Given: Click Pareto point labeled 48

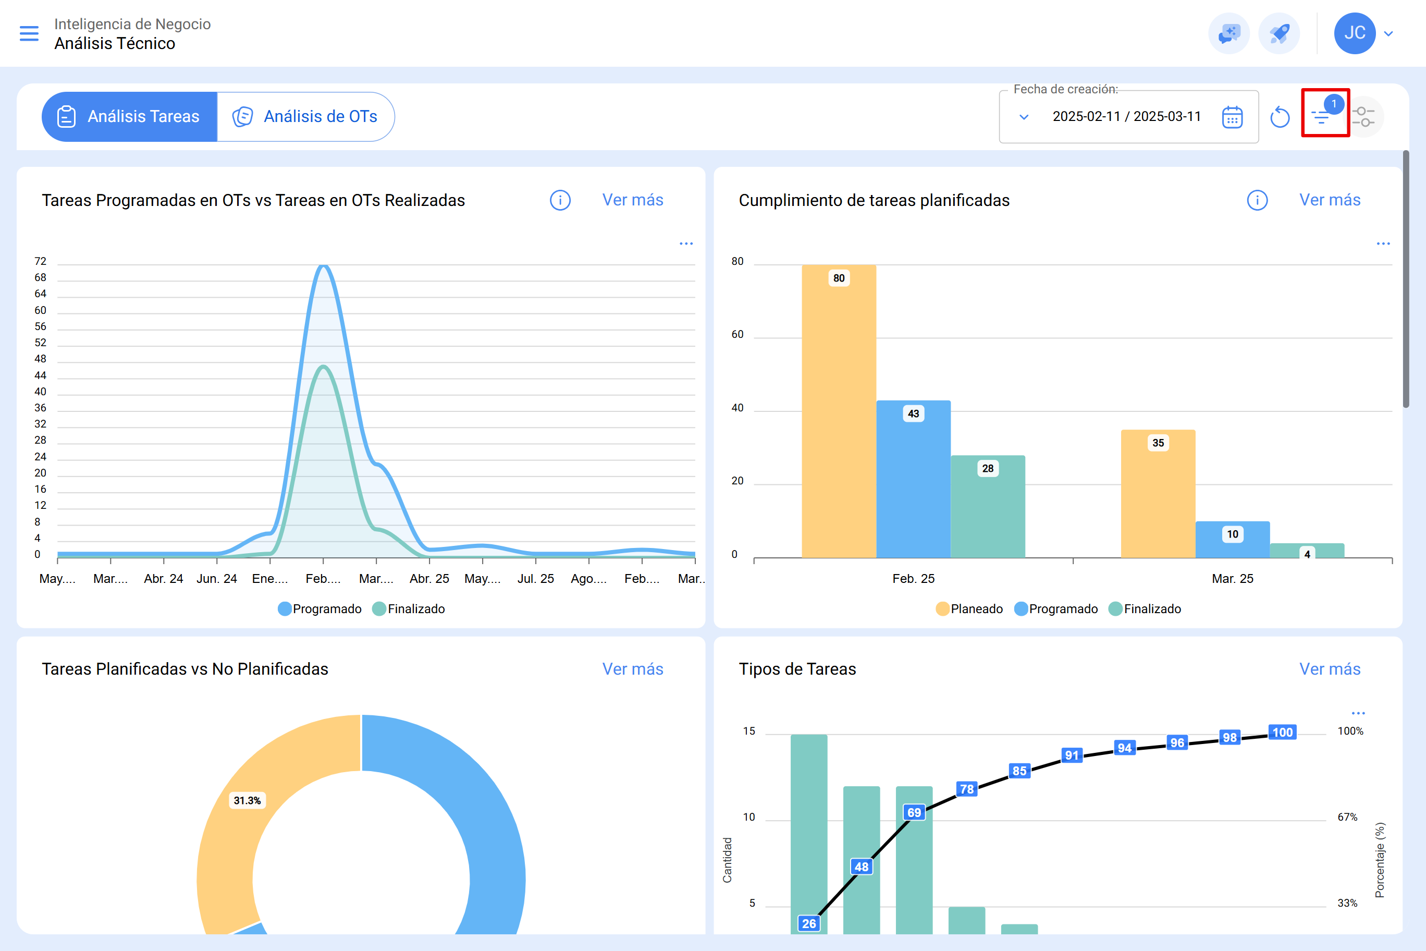Looking at the screenshot, I should (862, 867).
